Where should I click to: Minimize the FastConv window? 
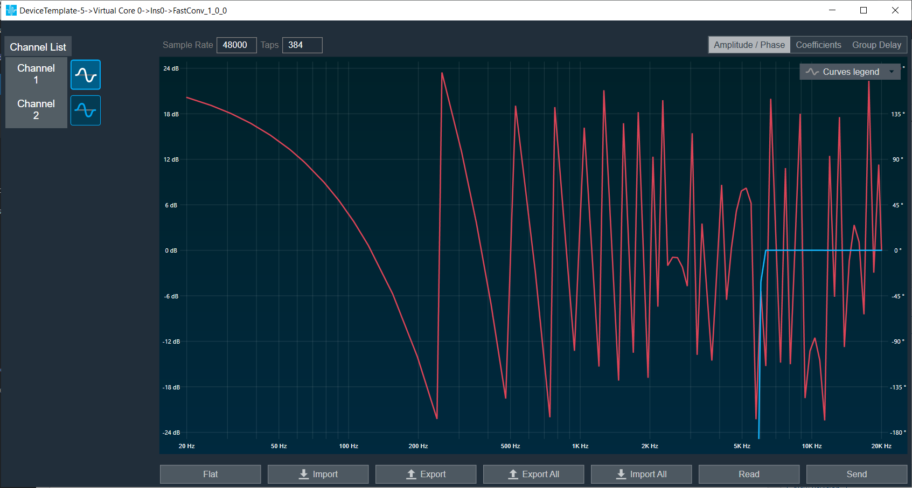pyautogui.click(x=832, y=10)
